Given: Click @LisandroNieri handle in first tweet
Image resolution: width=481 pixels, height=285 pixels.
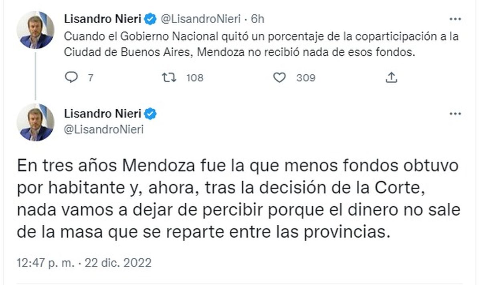Looking at the screenshot, I should point(200,19).
